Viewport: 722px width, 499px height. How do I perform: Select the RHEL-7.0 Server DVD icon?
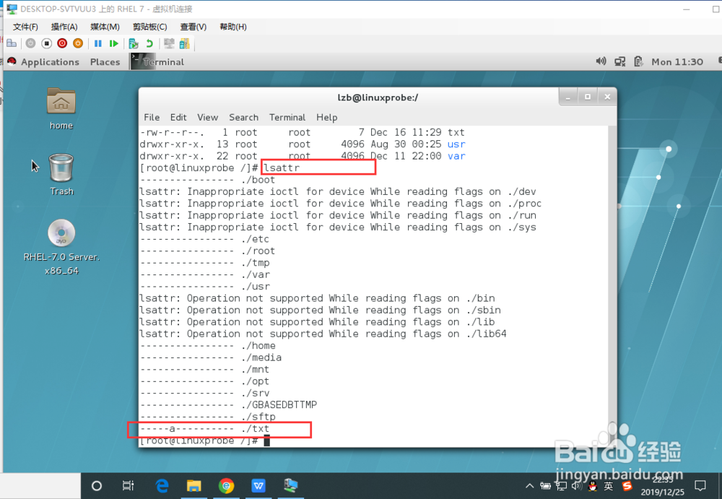61,248
